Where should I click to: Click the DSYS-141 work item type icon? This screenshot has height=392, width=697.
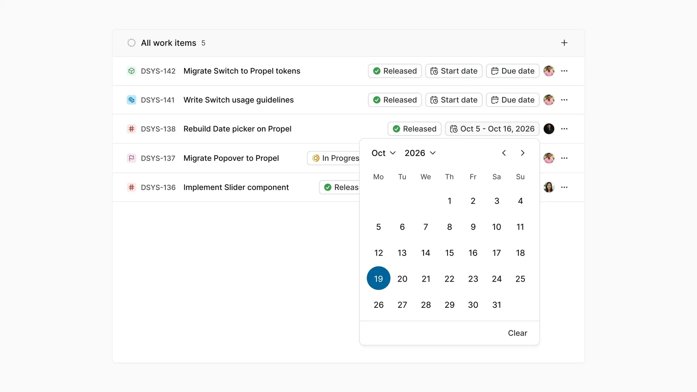[131, 100]
